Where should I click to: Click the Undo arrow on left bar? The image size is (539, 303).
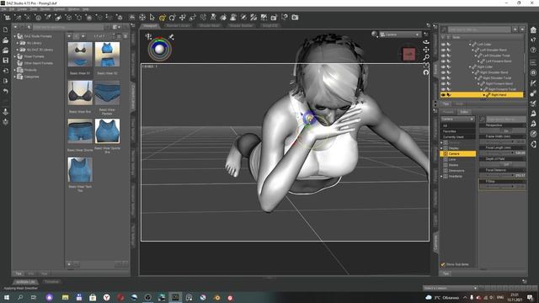(x=6, y=91)
